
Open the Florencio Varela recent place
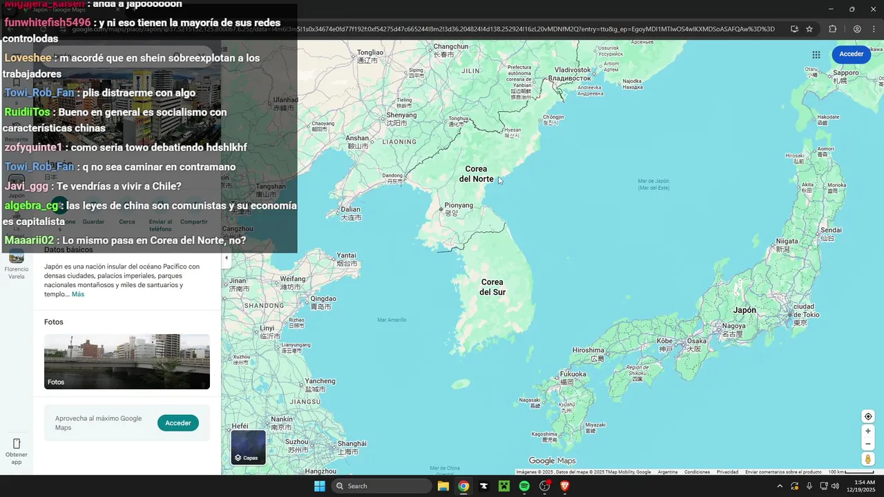tap(17, 264)
